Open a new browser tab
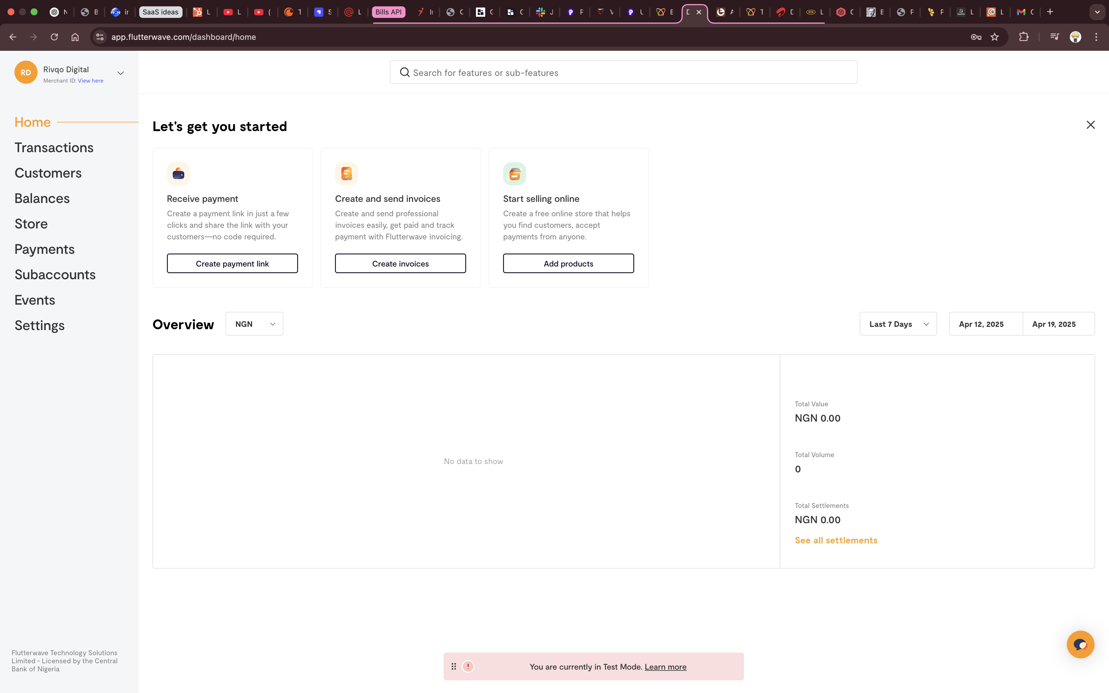The width and height of the screenshot is (1109, 693). coord(1050,12)
